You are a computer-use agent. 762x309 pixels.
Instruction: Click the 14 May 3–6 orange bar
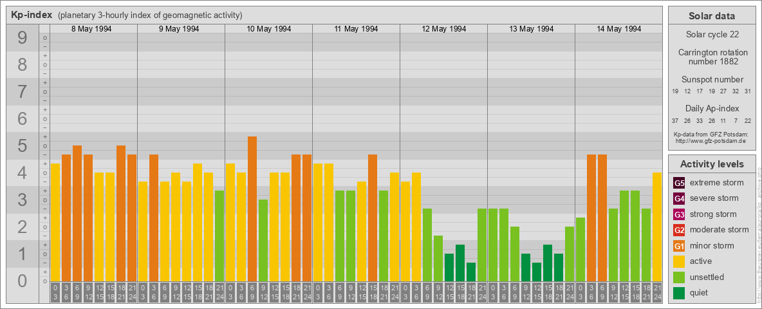click(591, 218)
